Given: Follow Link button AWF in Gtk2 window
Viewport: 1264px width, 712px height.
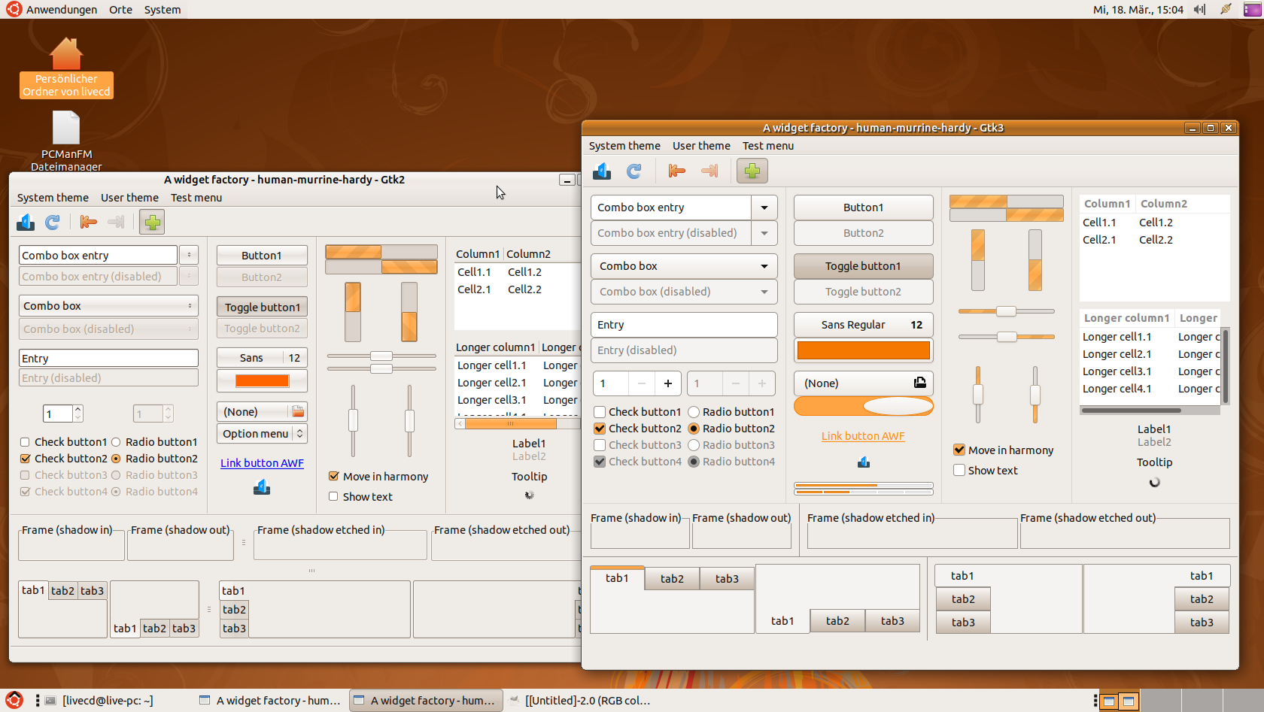Looking at the screenshot, I should [x=262, y=463].
